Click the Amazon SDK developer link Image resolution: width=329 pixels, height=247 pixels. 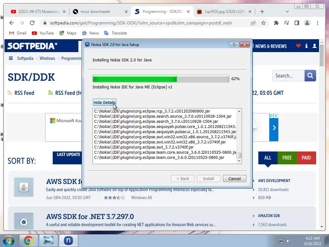click(269, 216)
